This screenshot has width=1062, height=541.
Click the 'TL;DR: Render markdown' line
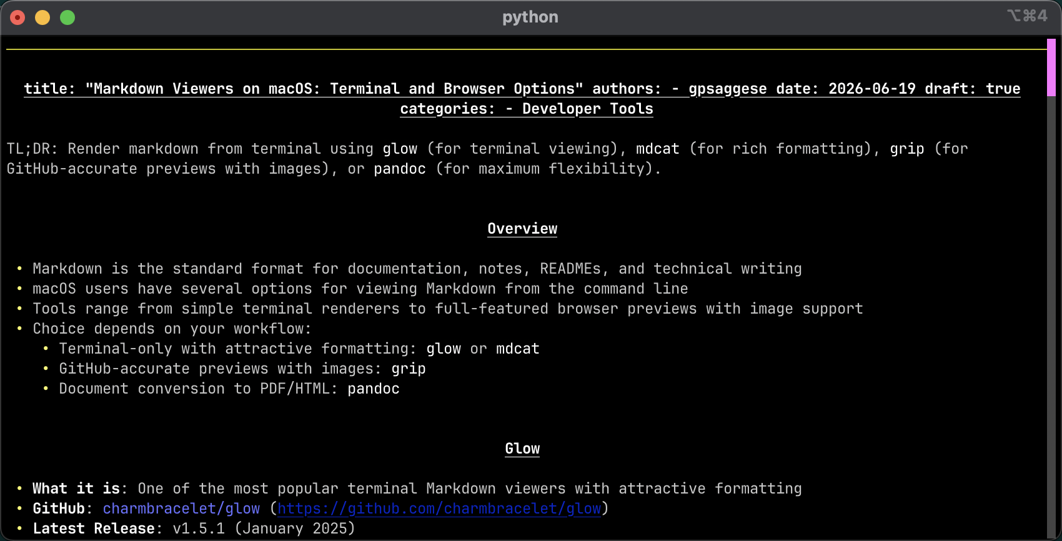point(487,149)
